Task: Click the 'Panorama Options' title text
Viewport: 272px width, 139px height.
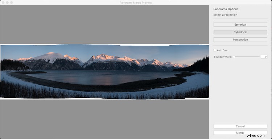Action: pyautogui.click(x=226, y=9)
